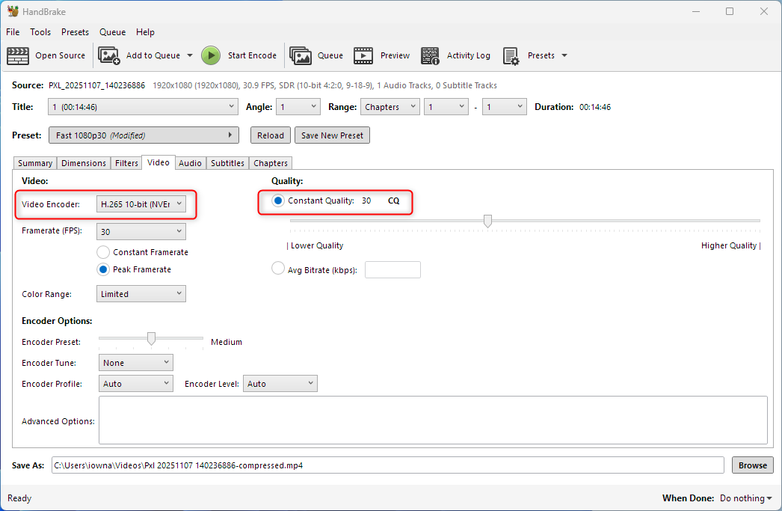The height and width of the screenshot is (511, 782).
Task: Open the File menu
Action: [x=13, y=32]
